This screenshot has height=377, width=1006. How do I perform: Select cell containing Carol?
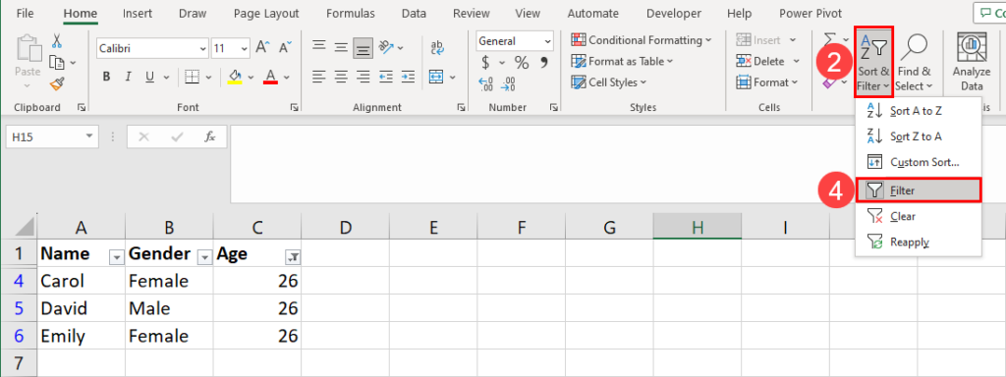pos(82,281)
